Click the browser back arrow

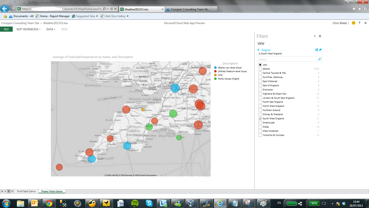coord(4,9)
